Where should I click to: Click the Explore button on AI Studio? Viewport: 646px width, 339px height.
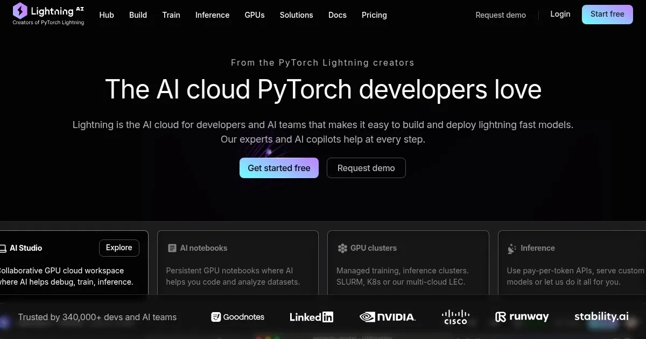(119, 248)
